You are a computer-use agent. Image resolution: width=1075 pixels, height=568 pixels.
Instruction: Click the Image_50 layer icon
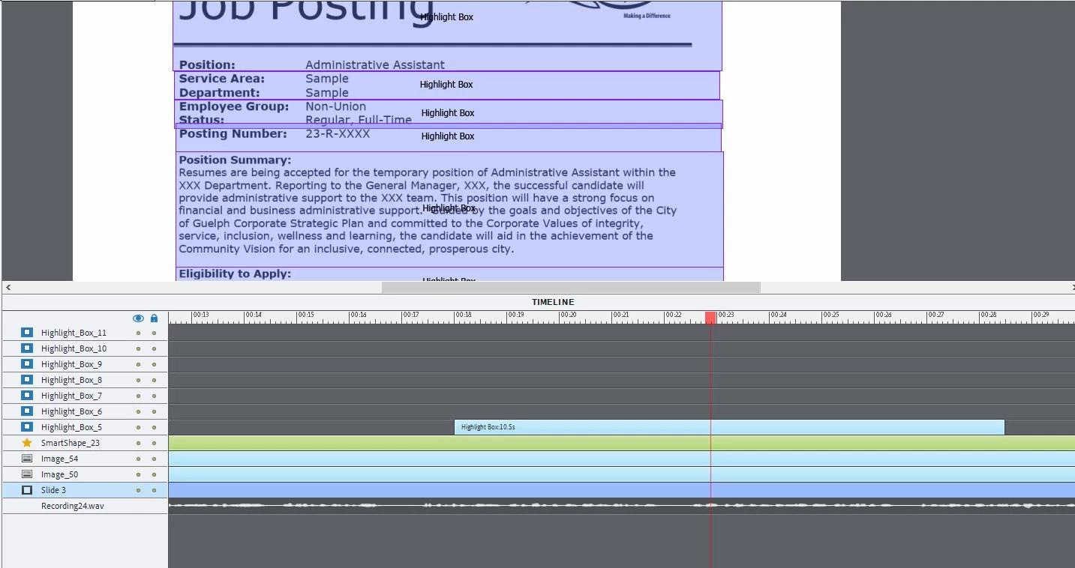point(27,474)
